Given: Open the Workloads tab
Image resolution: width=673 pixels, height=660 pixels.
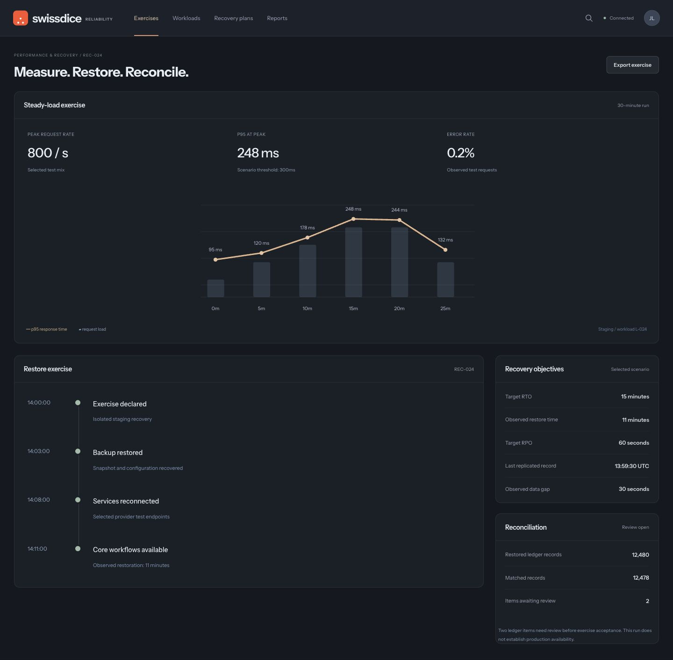Looking at the screenshot, I should pos(186,18).
